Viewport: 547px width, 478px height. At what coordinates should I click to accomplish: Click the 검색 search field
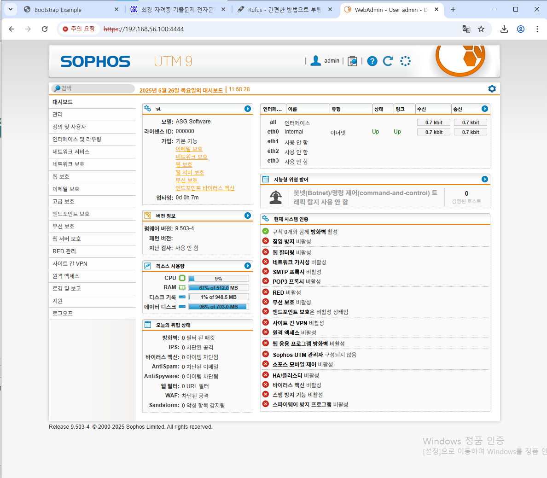coord(93,88)
